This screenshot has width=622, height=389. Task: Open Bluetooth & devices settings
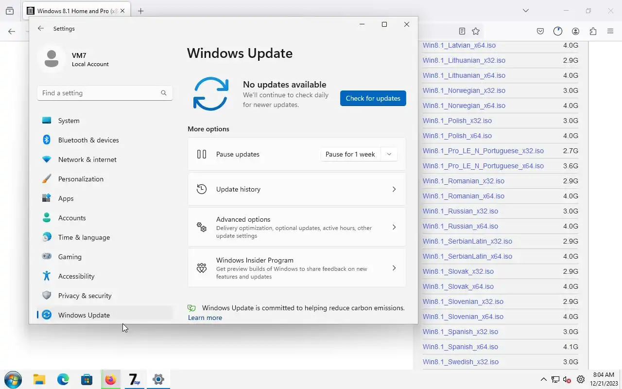point(104,140)
